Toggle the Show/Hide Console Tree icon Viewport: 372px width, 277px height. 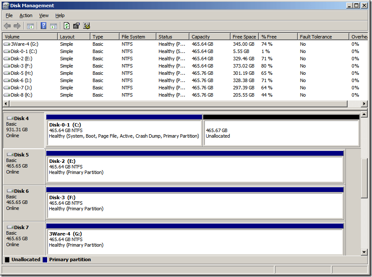[x=30, y=26]
